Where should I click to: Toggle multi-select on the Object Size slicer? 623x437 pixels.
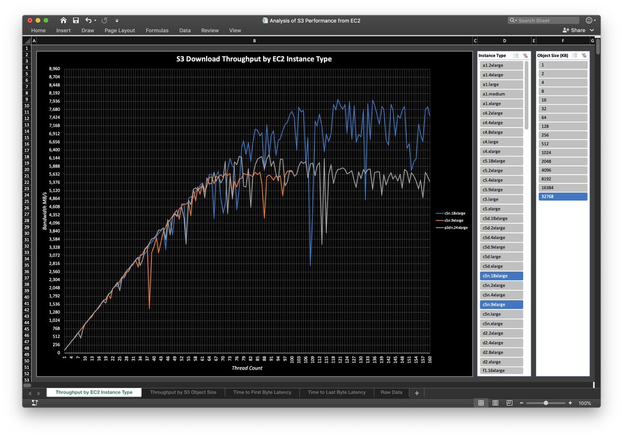click(575, 55)
